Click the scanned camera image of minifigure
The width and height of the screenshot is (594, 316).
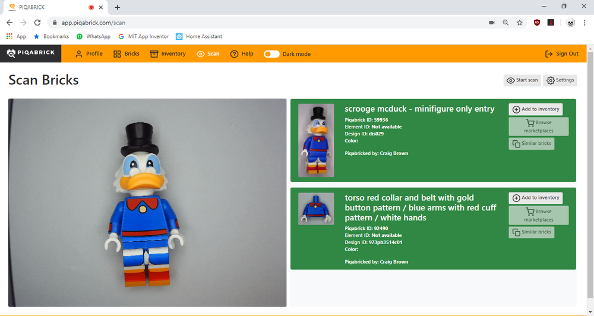point(147,203)
